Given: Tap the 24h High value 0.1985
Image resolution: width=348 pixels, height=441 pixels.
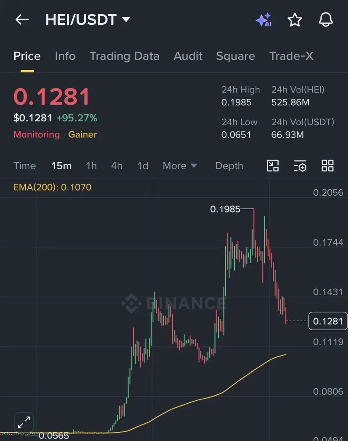Looking at the screenshot, I should (x=236, y=102).
